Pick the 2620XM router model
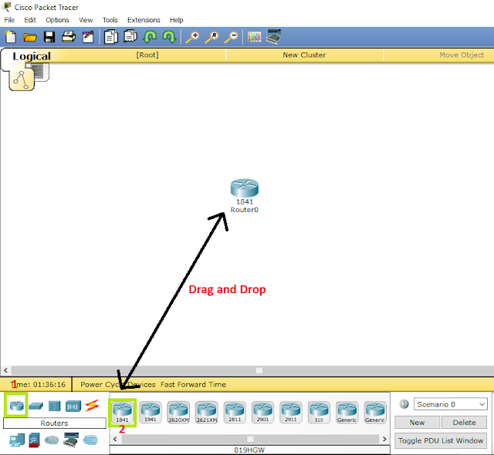Viewport: 494px width, 455px height. point(178,413)
